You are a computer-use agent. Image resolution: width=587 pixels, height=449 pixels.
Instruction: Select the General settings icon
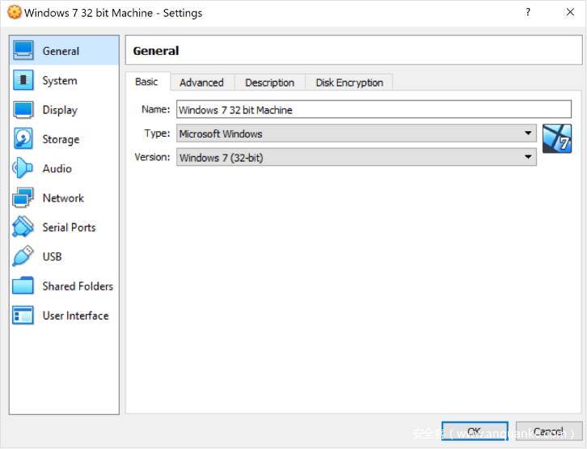tap(23, 51)
